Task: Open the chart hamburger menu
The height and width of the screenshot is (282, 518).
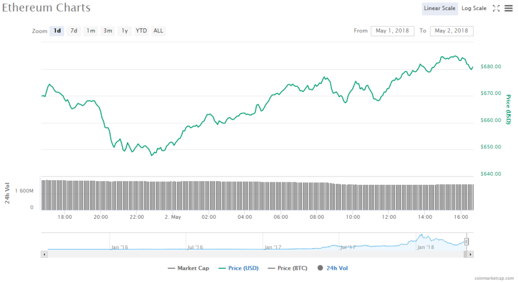Action: [x=508, y=8]
